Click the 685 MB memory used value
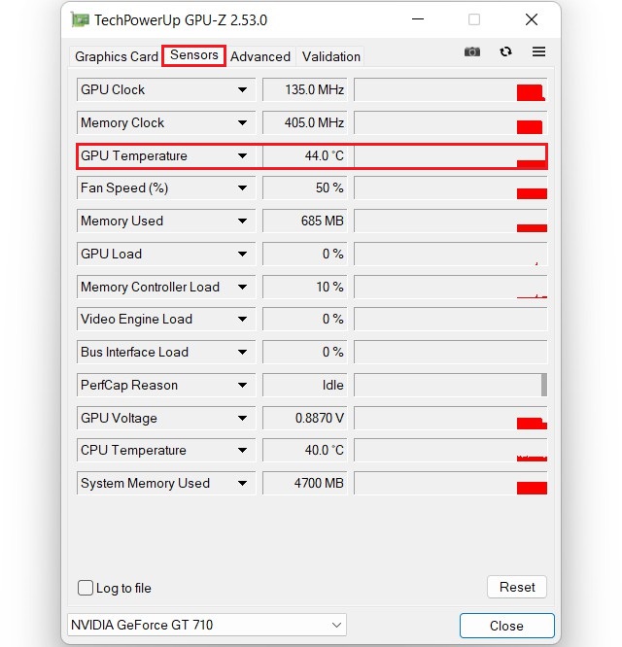The width and height of the screenshot is (622, 647). click(x=305, y=221)
